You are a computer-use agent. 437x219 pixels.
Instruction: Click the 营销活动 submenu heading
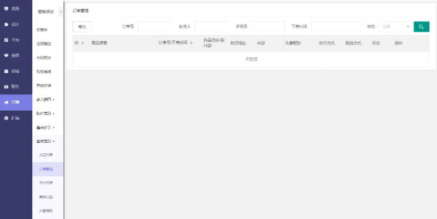46,12
